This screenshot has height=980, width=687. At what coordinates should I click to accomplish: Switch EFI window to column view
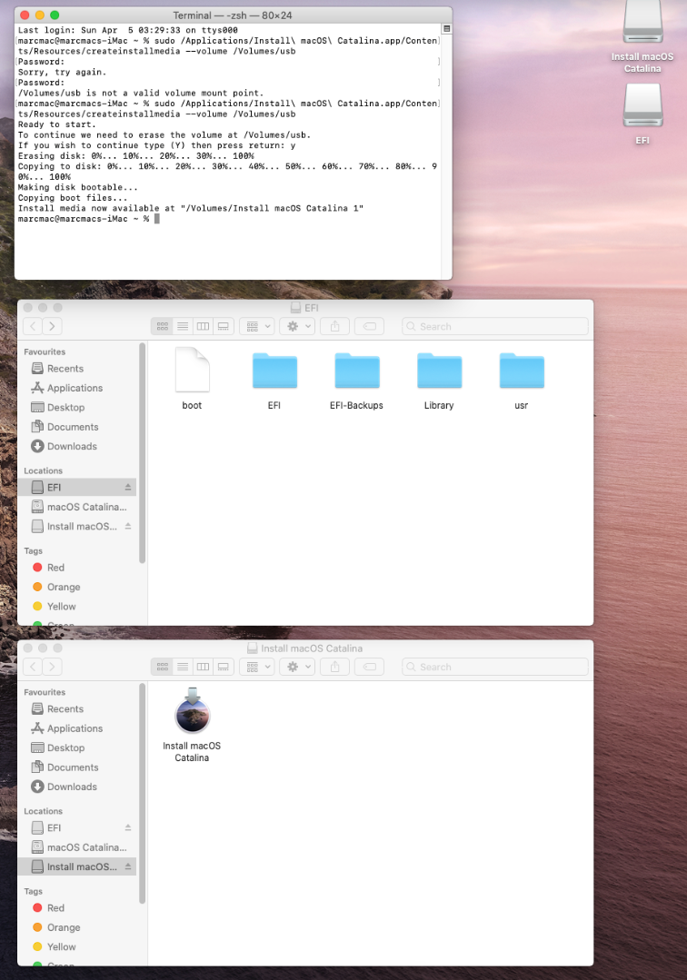pos(204,326)
